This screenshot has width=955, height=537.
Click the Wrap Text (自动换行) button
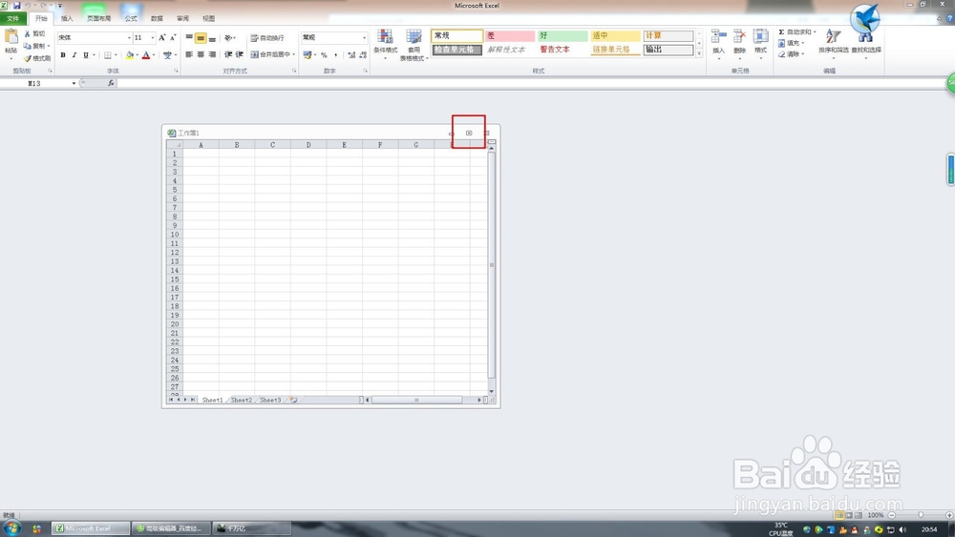click(x=267, y=38)
